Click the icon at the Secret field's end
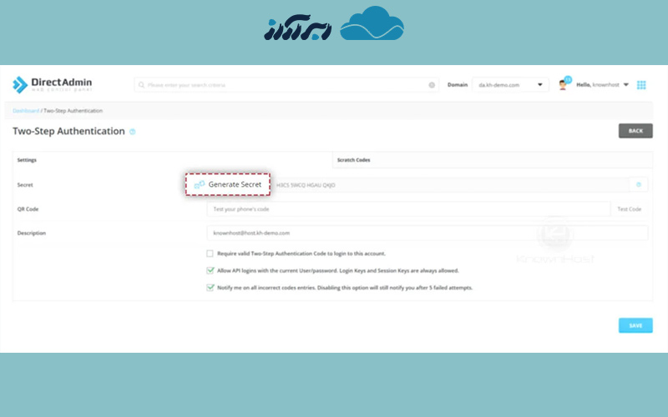The width and height of the screenshot is (668, 417). tap(639, 184)
